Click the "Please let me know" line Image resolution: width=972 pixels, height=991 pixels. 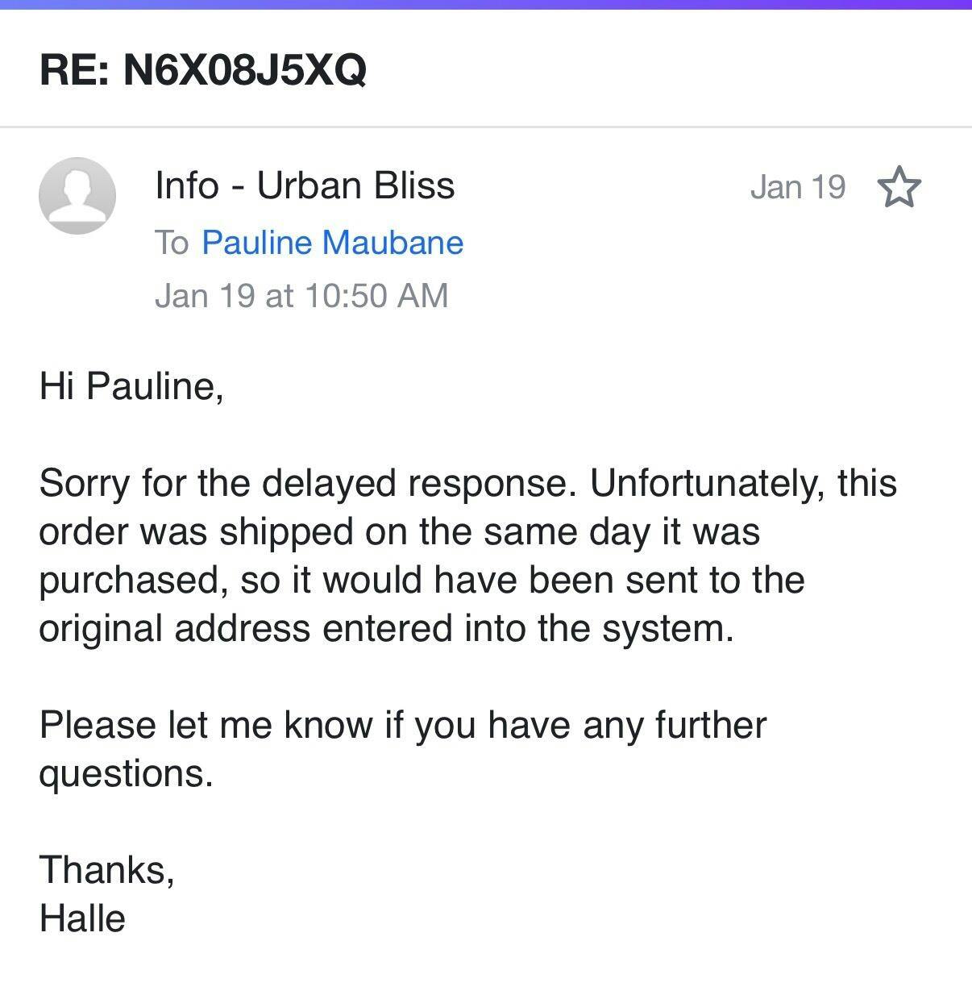pos(402,724)
